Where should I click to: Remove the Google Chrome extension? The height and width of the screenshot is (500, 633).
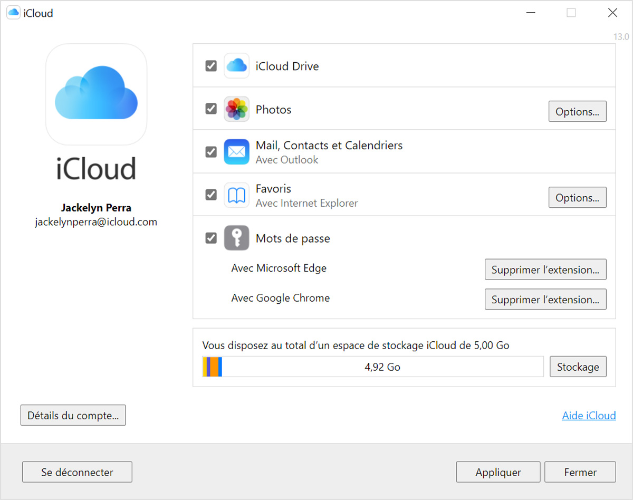[x=545, y=299]
